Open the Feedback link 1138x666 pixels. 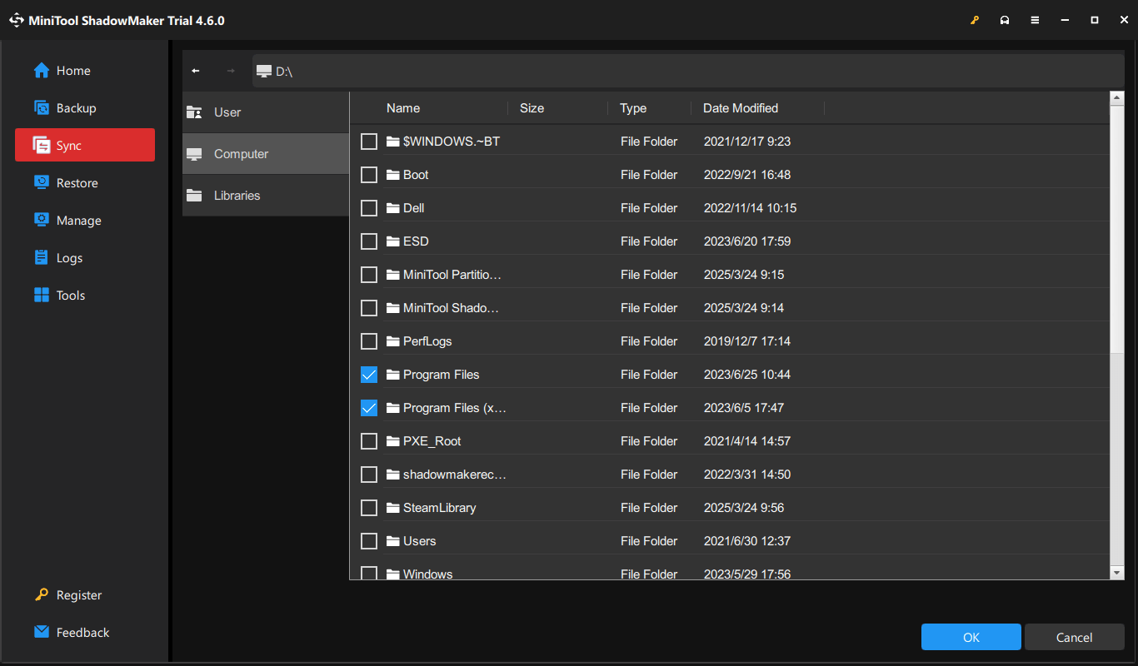click(85, 633)
